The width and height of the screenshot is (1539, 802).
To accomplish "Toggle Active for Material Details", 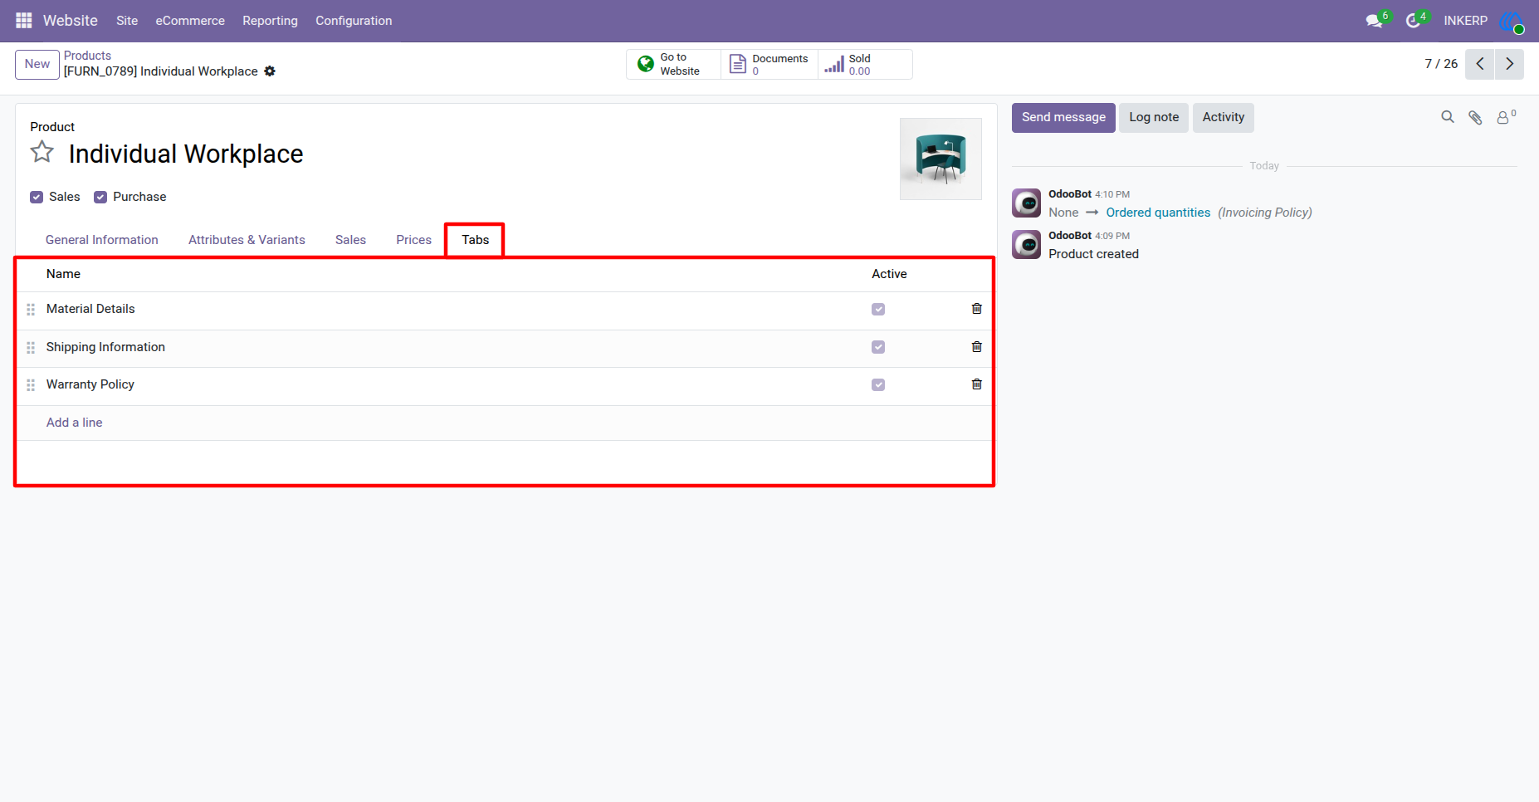I will click(878, 310).
